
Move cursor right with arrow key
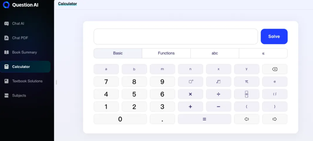(x=275, y=119)
